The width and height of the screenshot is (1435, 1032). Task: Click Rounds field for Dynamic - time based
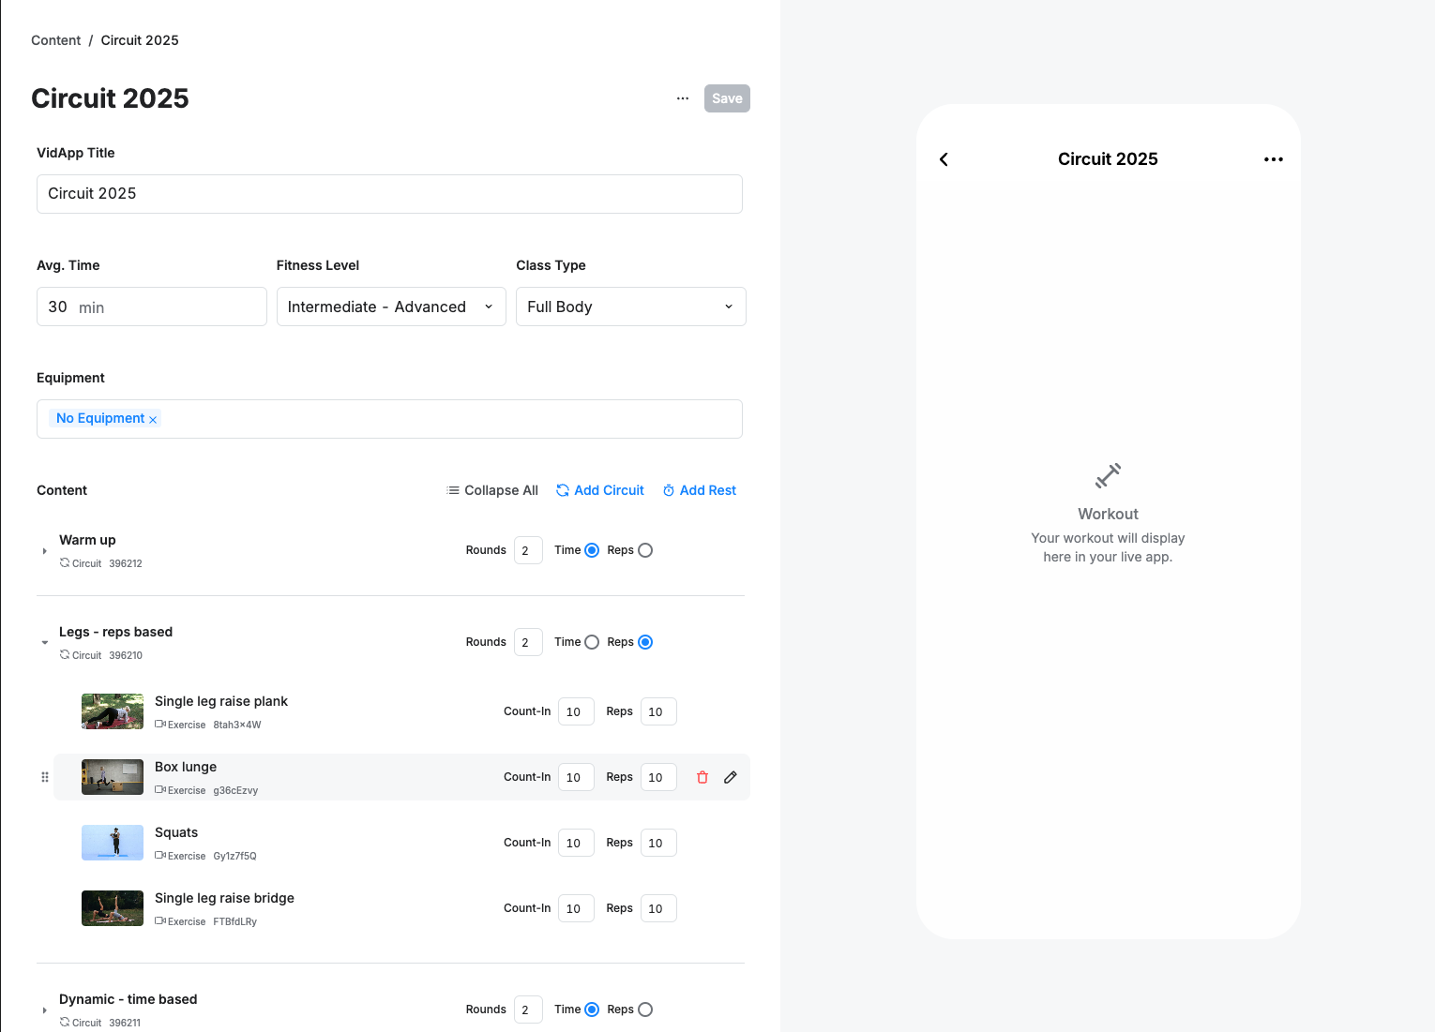pos(528,1010)
